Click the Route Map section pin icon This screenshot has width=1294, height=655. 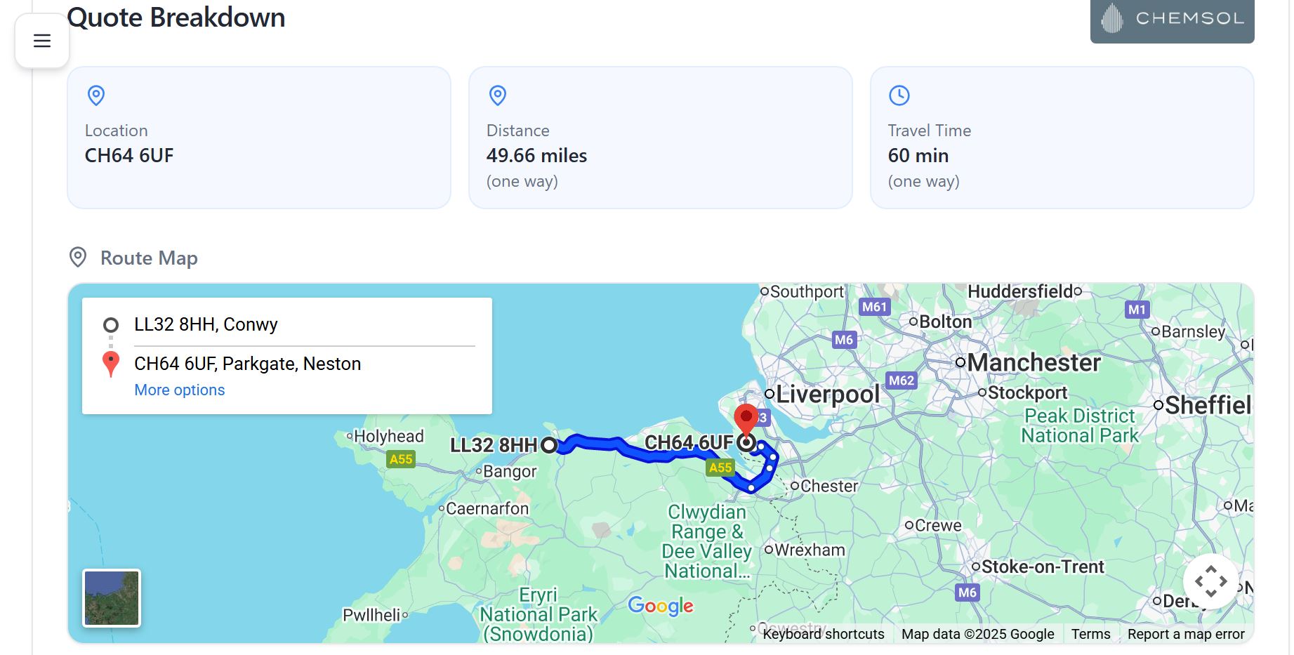[78, 258]
